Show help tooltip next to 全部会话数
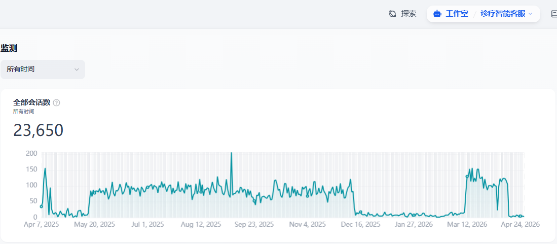557x244 pixels. point(56,103)
